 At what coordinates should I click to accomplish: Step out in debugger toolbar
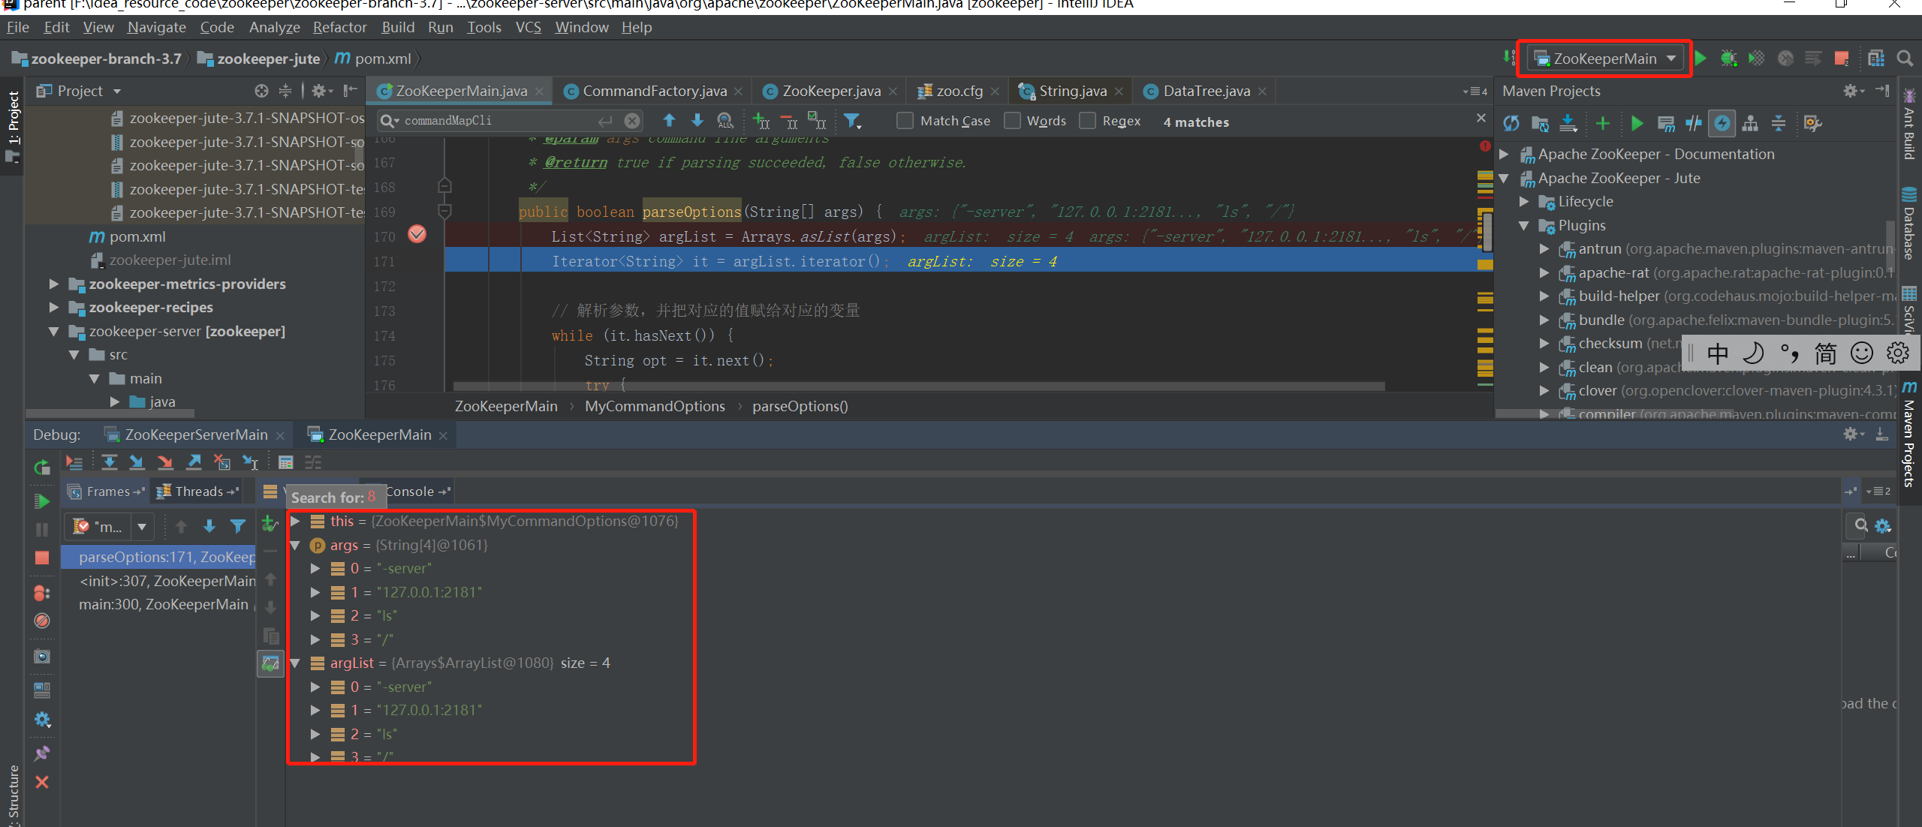(194, 462)
